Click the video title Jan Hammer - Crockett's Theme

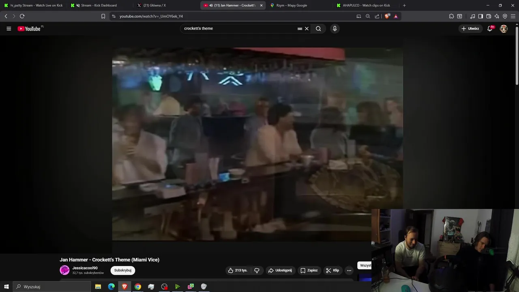[109, 260]
